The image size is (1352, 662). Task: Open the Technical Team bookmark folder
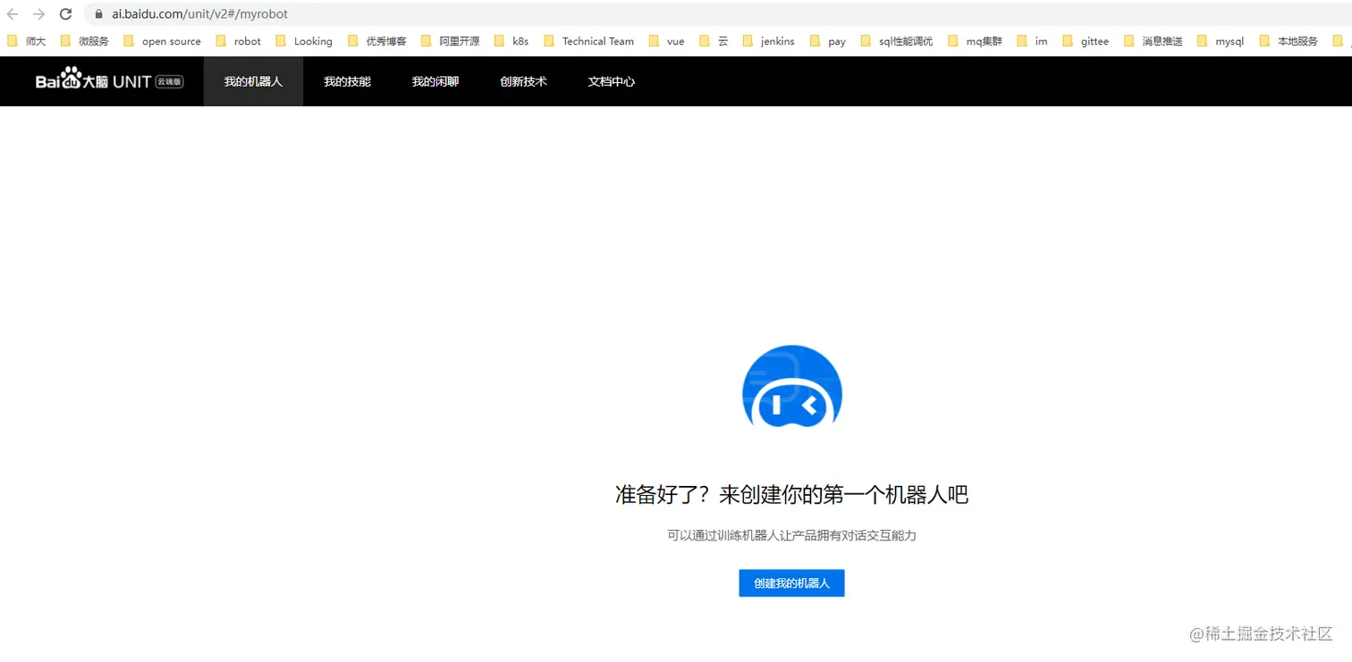588,41
